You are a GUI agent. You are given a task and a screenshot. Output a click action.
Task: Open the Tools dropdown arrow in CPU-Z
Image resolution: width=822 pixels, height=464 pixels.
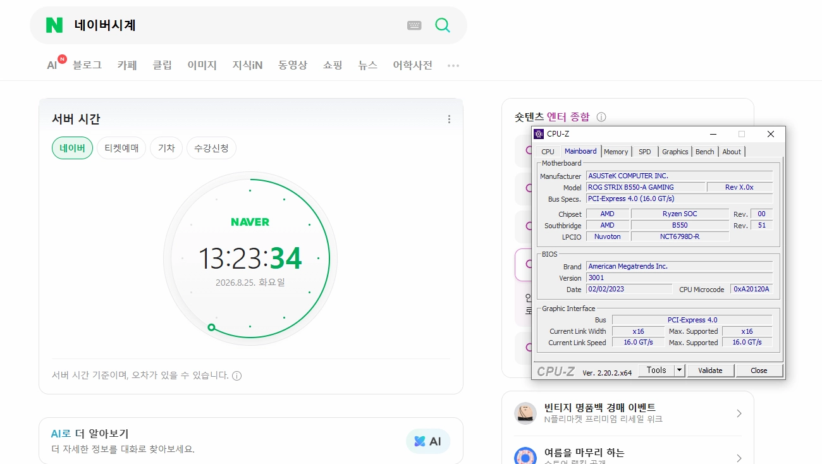[680, 370]
